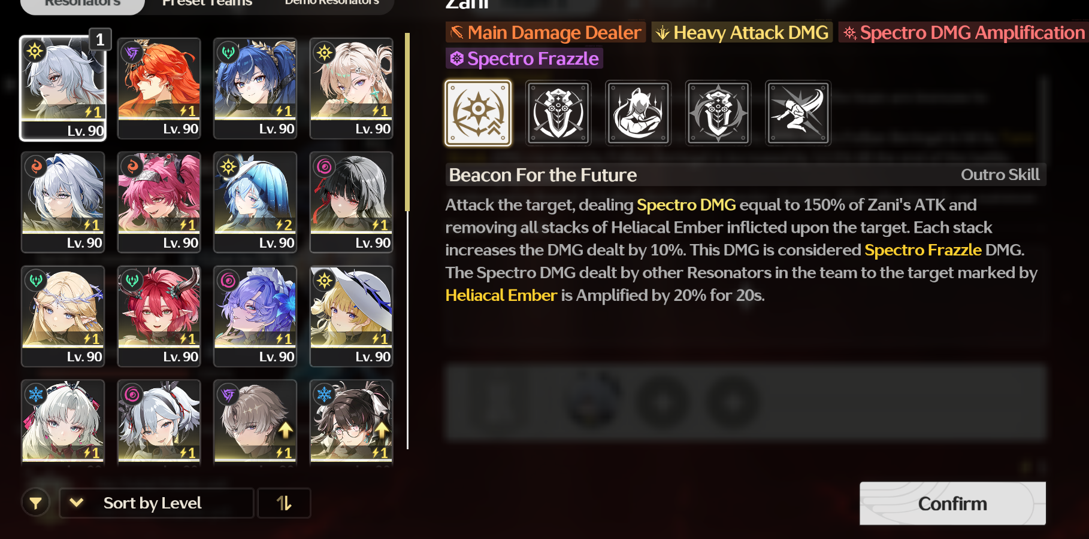This screenshot has height=539, width=1089.
Task: Click the filter funnel icon
Action: click(x=36, y=503)
